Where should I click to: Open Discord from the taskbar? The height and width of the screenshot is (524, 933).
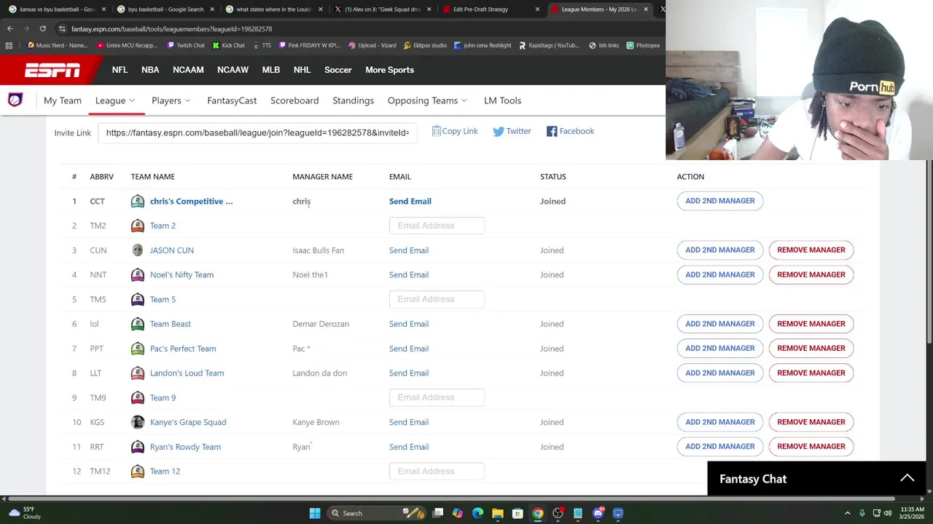point(598,513)
